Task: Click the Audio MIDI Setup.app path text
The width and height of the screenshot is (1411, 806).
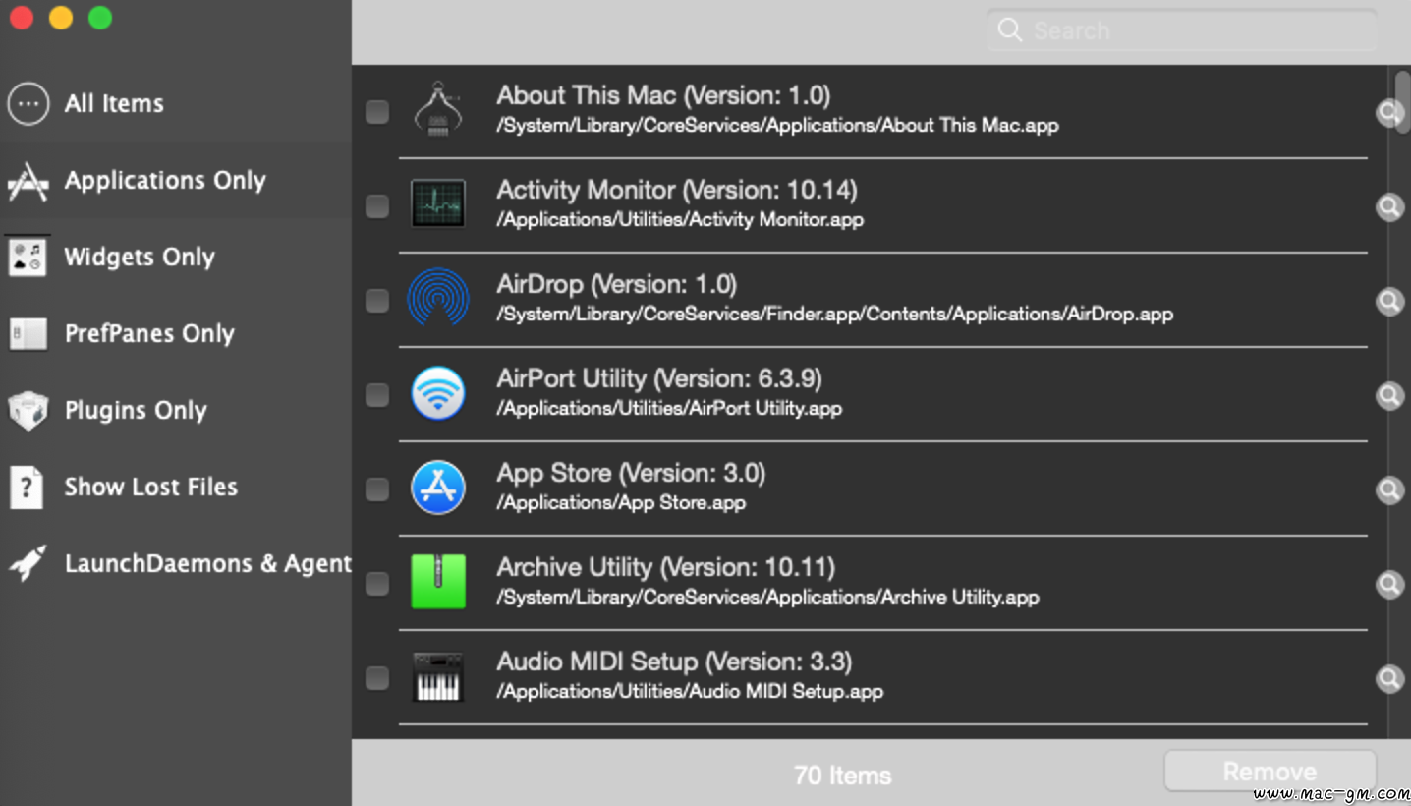Action: click(x=690, y=691)
